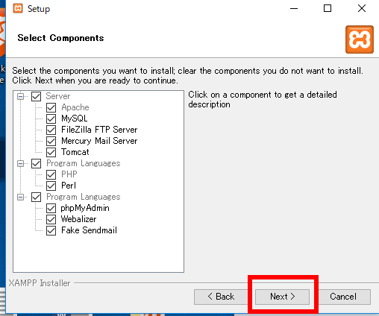Screen dimensions: 379x316
Task: Go Back to the previous step
Action: click(x=221, y=297)
